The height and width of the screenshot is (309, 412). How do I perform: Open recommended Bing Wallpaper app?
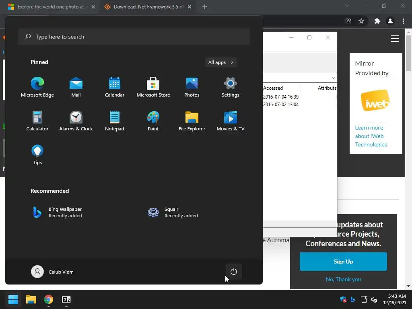[58, 212]
